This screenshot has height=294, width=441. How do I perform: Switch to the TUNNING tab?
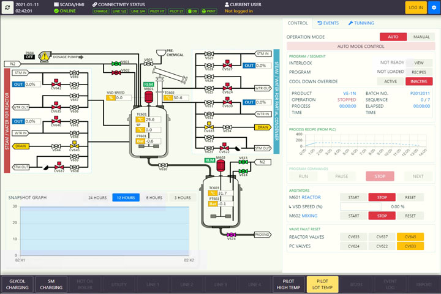361,23
